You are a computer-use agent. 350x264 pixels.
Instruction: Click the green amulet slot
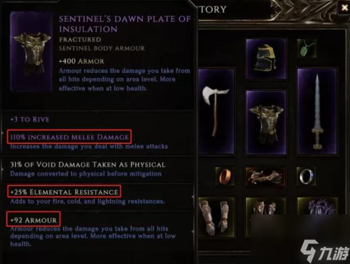click(x=307, y=49)
